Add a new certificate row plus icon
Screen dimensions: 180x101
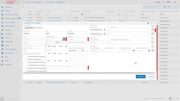pyautogui.click(x=152, y=47)
